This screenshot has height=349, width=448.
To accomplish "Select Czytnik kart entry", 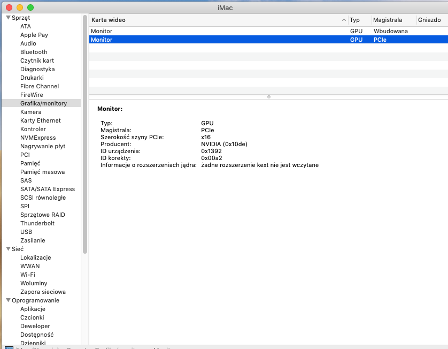I will [x=37, y=60].
